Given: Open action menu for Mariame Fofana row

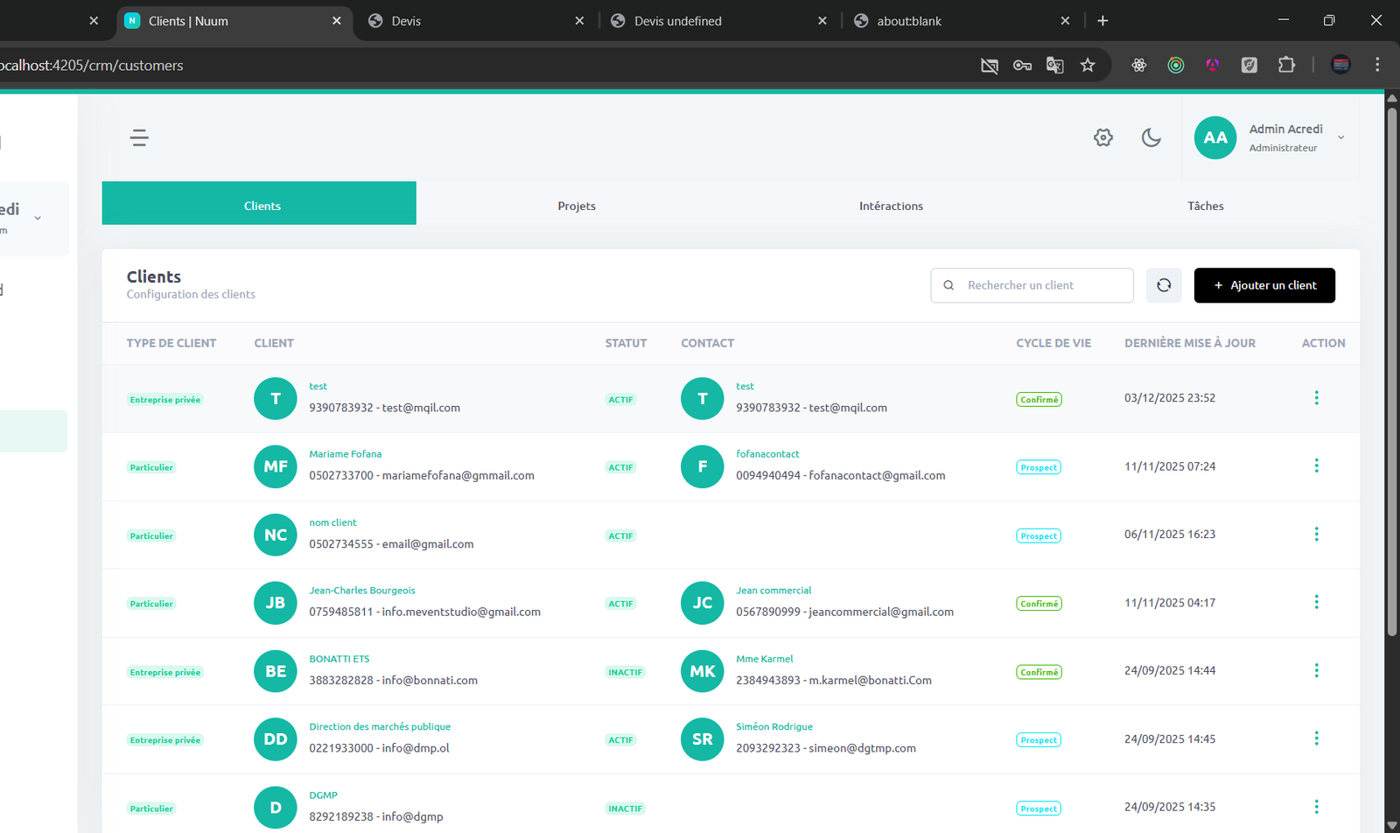Looking at the screenshot, I should tap(1316, 466).
